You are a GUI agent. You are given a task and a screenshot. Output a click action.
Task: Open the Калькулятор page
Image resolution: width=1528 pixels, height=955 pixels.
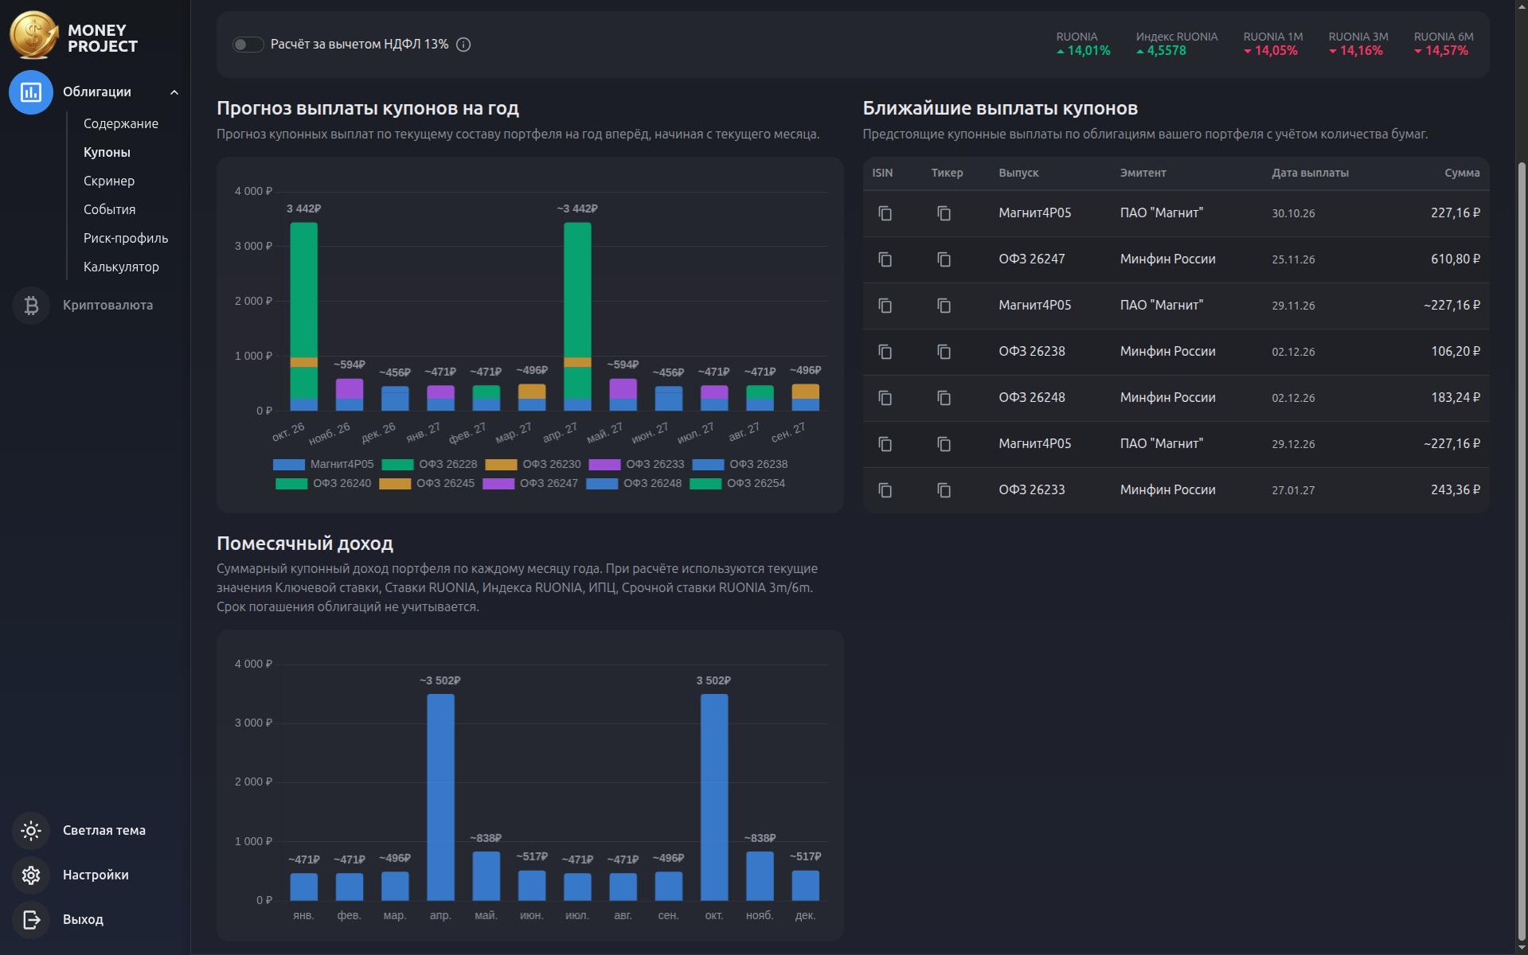(121, 267)
